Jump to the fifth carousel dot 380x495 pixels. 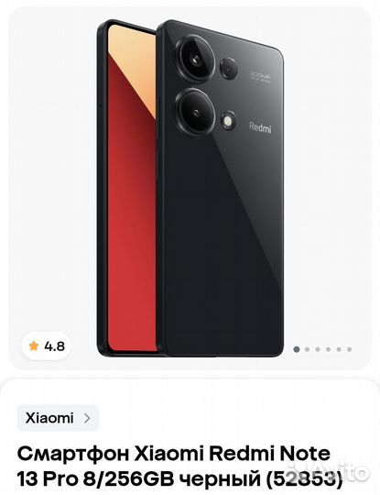coord(339,349)
